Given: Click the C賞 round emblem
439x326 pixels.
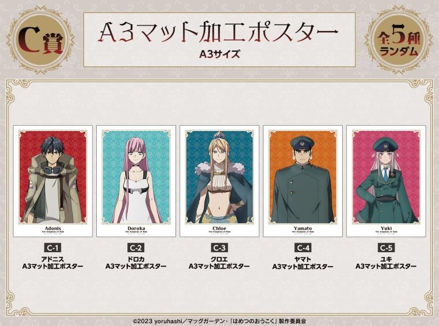Looking at the screenshot, I should click(x=40, y=41).
